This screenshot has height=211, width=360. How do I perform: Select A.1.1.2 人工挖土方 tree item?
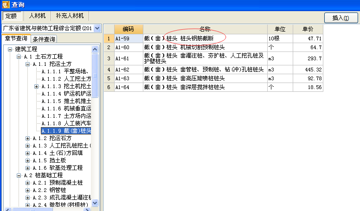point(66,79)
